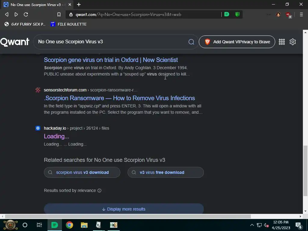Click Add Qwant VIPrivacy to Brave button
Viewport: 308px width, 231px height.
click(x=237, y=42)
